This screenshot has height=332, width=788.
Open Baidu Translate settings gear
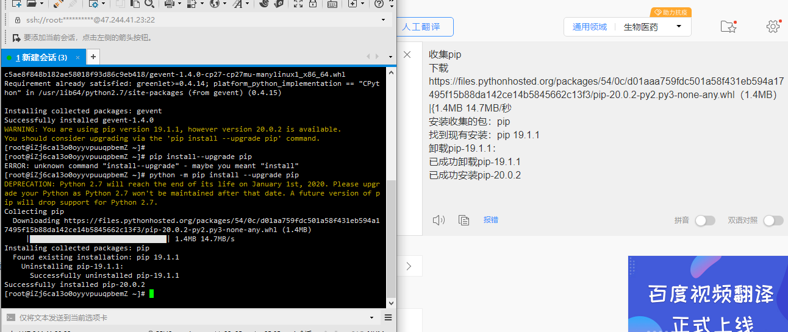coord(773,27)
